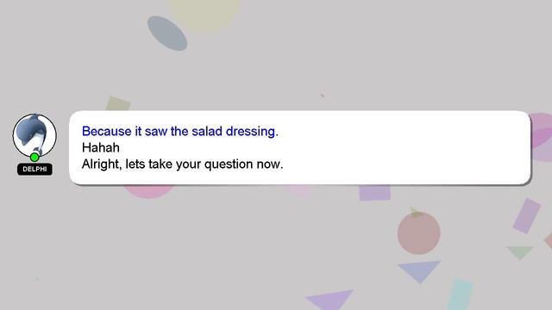Click the purple rectangle below the bubble
This screenshot has width=552, height=310.
pyautogui.click(x=375, y=193)
